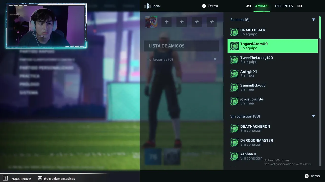
Task: Click the Invitaciones (0) label
Action: tap(160, 59)
